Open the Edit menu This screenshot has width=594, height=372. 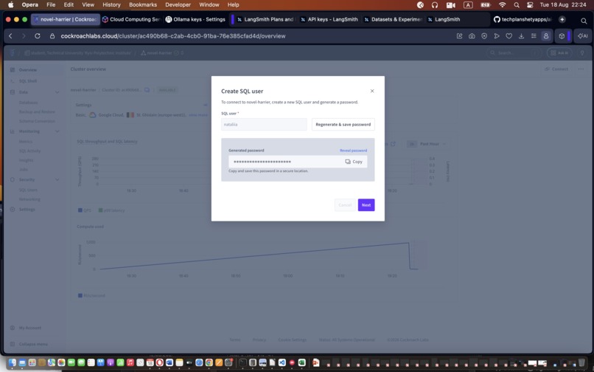tap(69, 5)
